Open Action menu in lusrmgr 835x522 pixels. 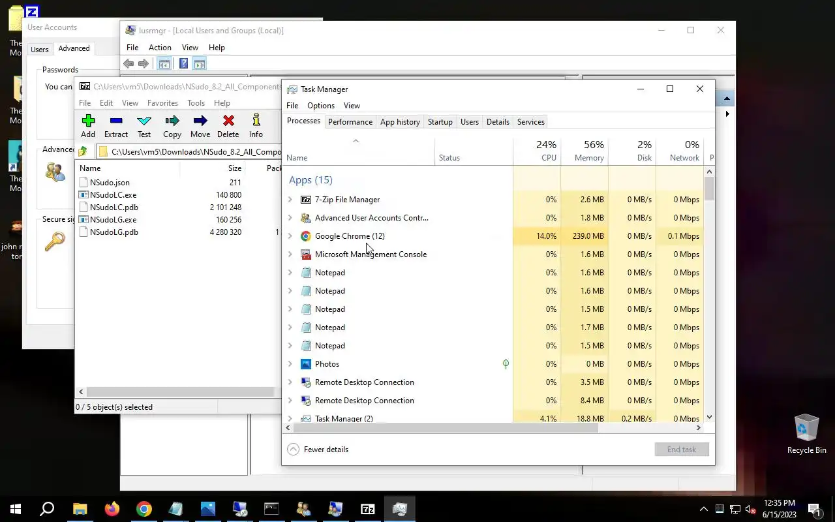point(160,48)
